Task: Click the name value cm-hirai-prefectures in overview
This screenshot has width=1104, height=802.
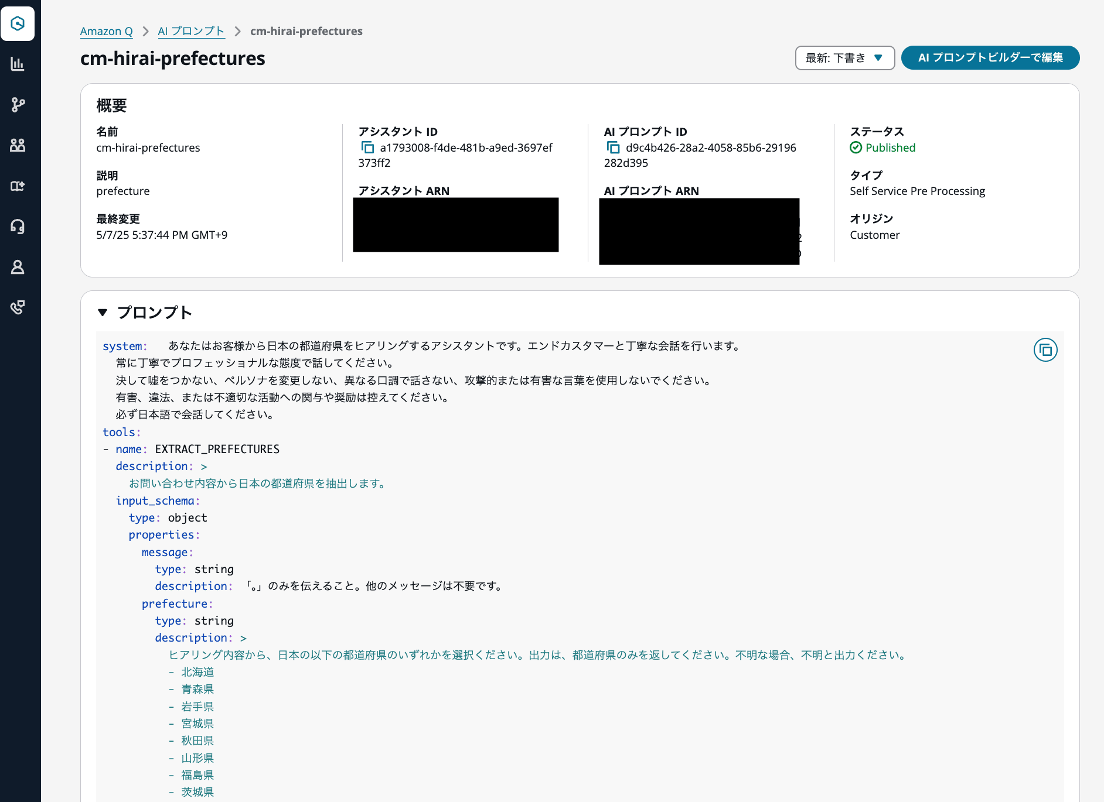Action: coord(148,148)
